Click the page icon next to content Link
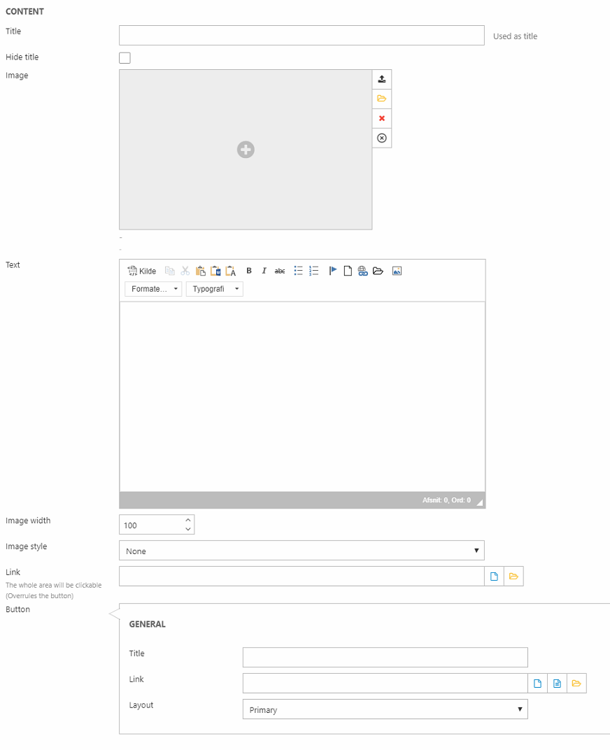This screenshot has height=750, width=610. (x=494, y=576)
